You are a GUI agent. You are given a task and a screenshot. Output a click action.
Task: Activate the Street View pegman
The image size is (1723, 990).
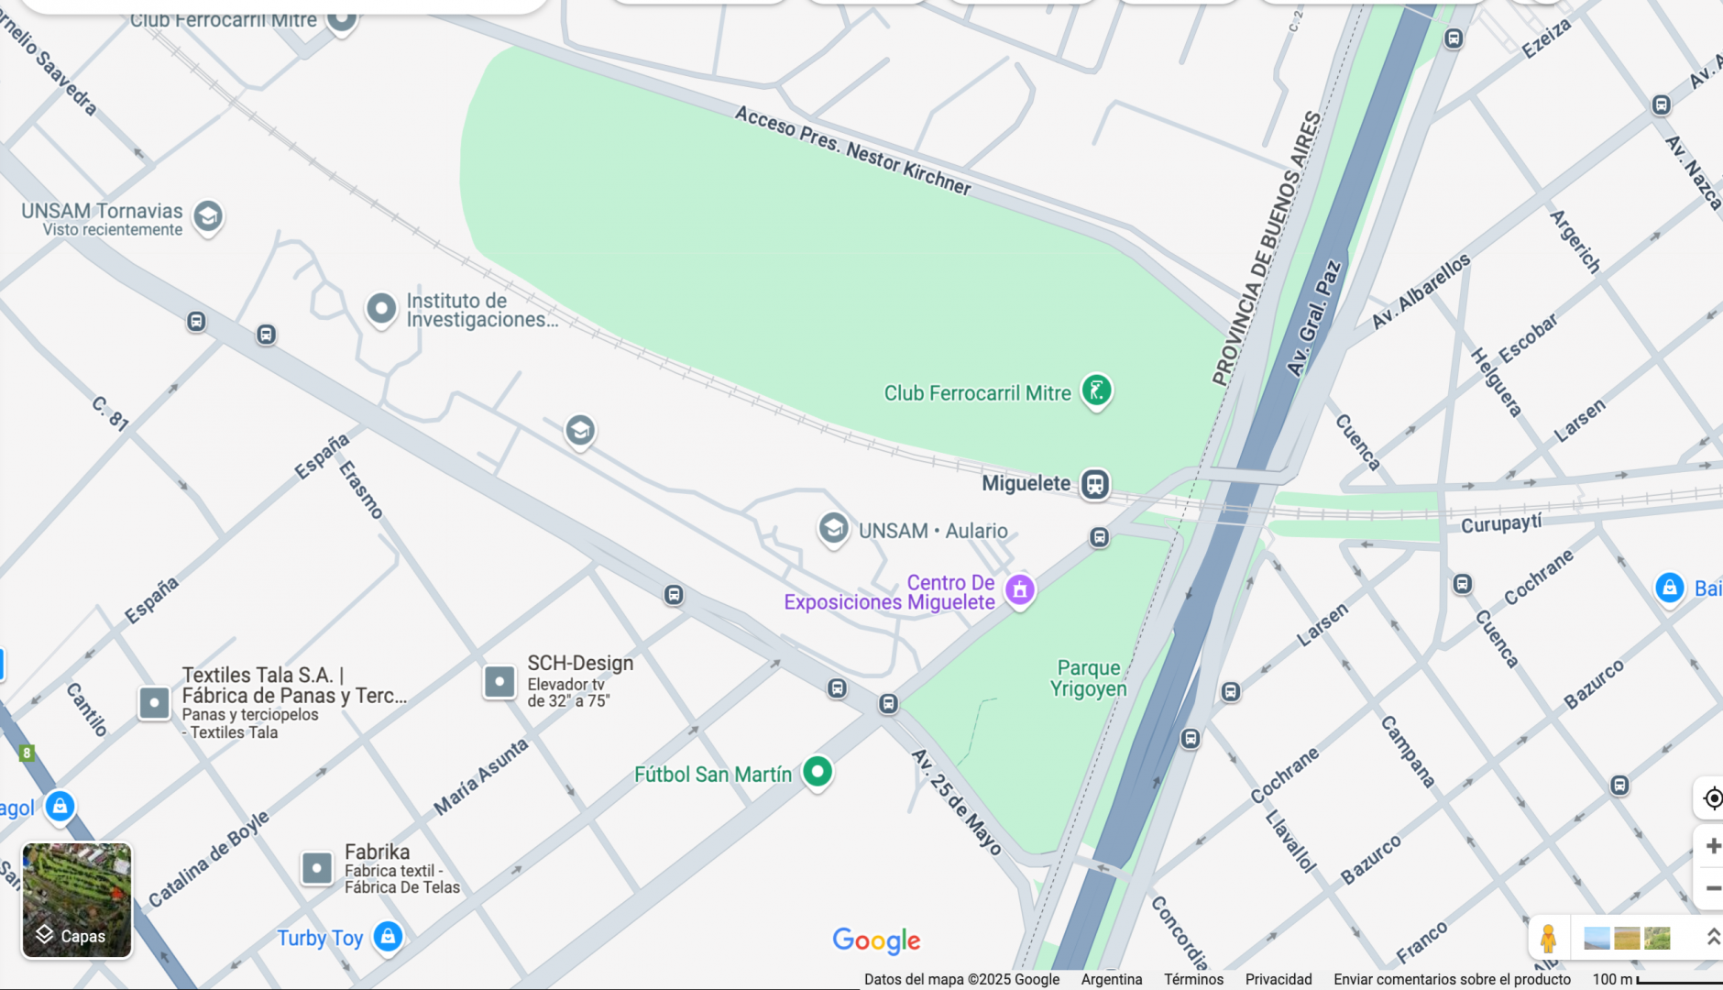click(1548, 939)
